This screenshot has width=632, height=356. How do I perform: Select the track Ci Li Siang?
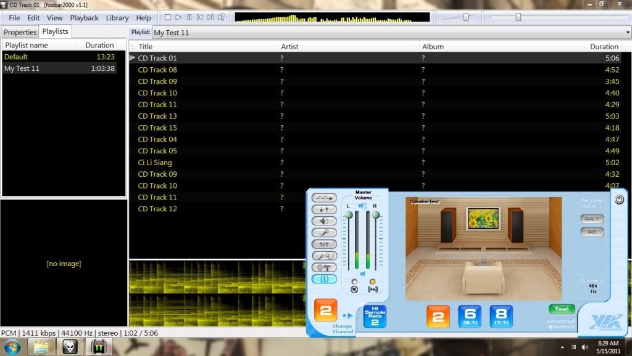click(375, 163)
